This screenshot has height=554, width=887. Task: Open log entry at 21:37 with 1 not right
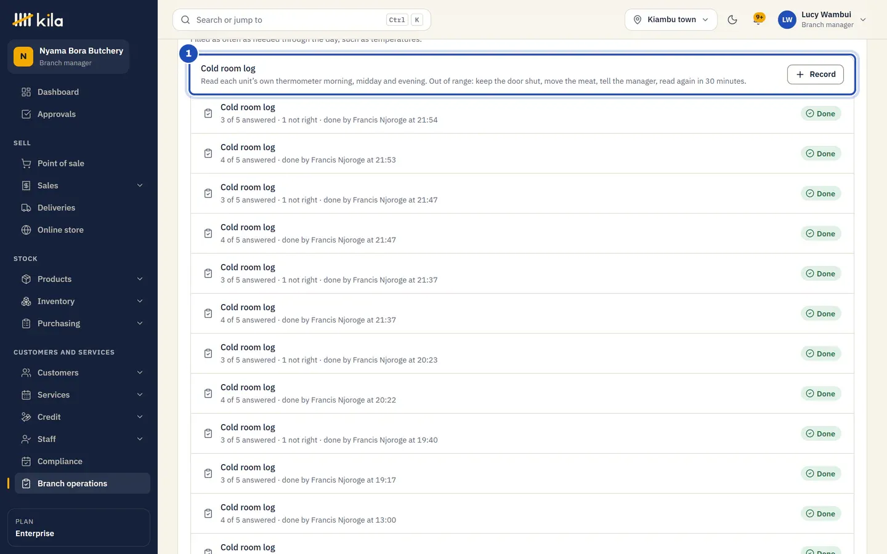tap(522, 273)
